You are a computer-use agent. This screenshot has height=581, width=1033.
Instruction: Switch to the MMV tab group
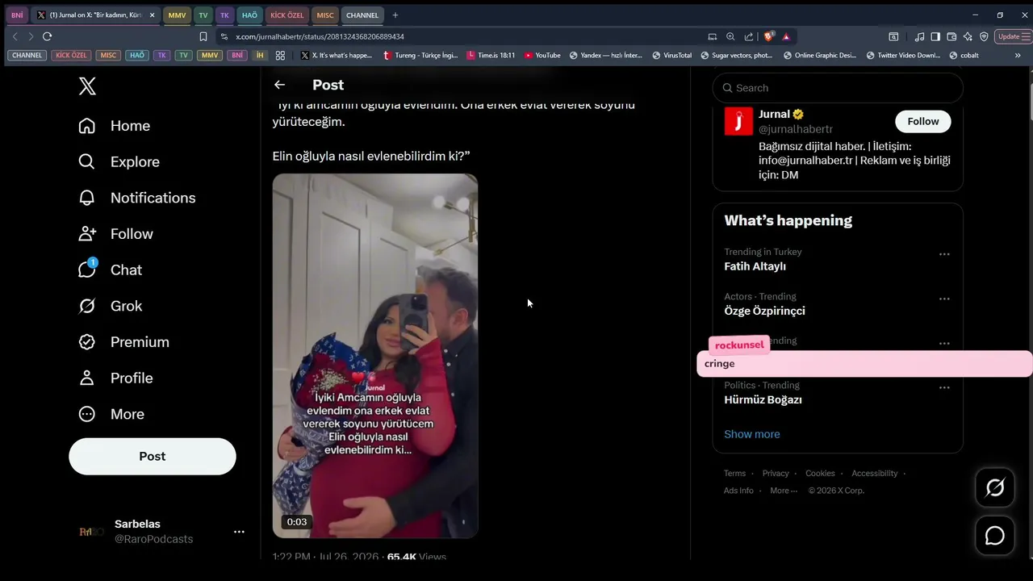tap(177, 15)
